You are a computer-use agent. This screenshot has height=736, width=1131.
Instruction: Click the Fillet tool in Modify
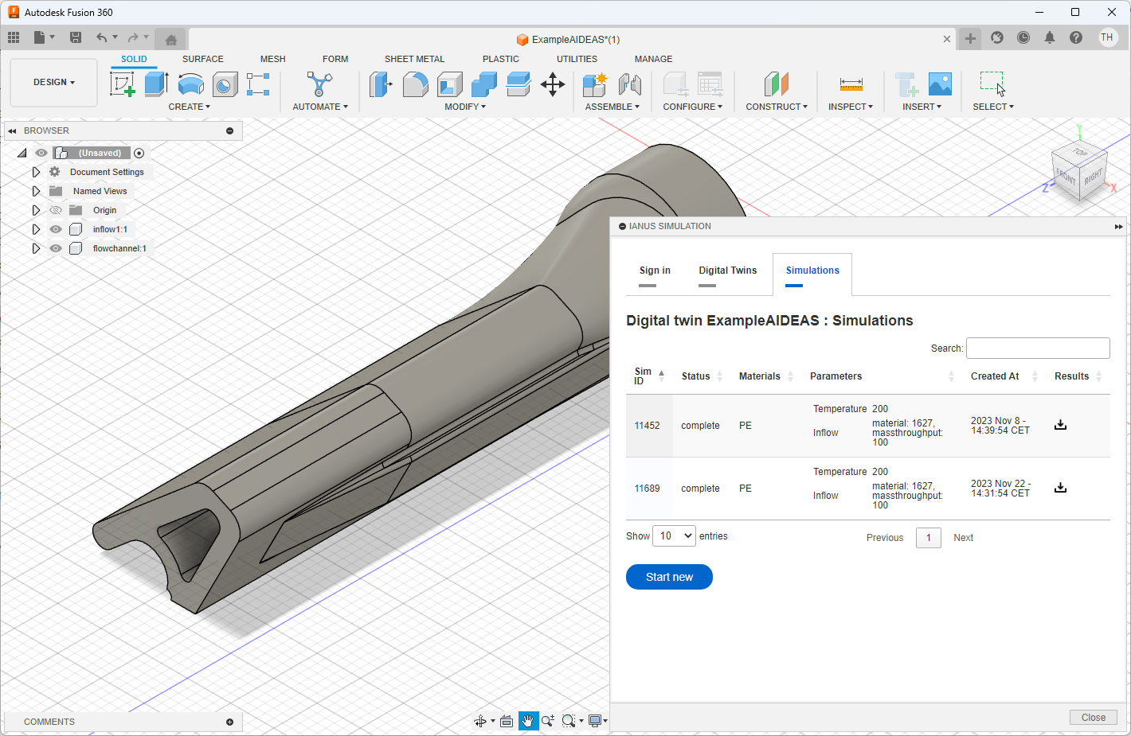click(x=415, y=84)
